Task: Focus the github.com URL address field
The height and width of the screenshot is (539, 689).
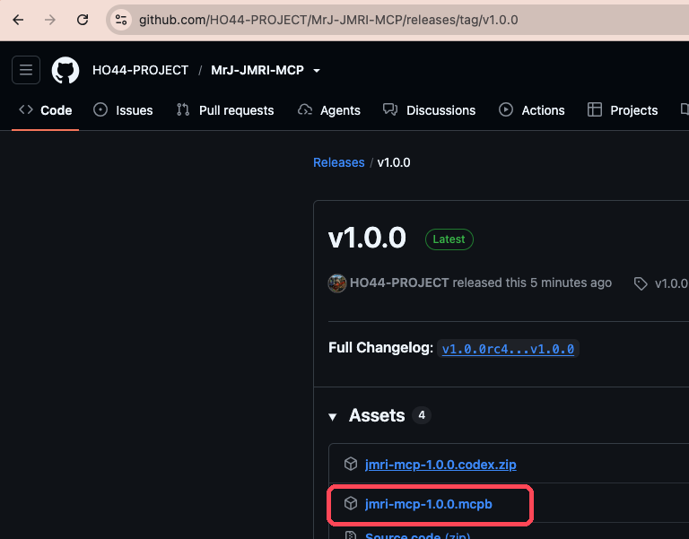Action: tap(328, 20)
